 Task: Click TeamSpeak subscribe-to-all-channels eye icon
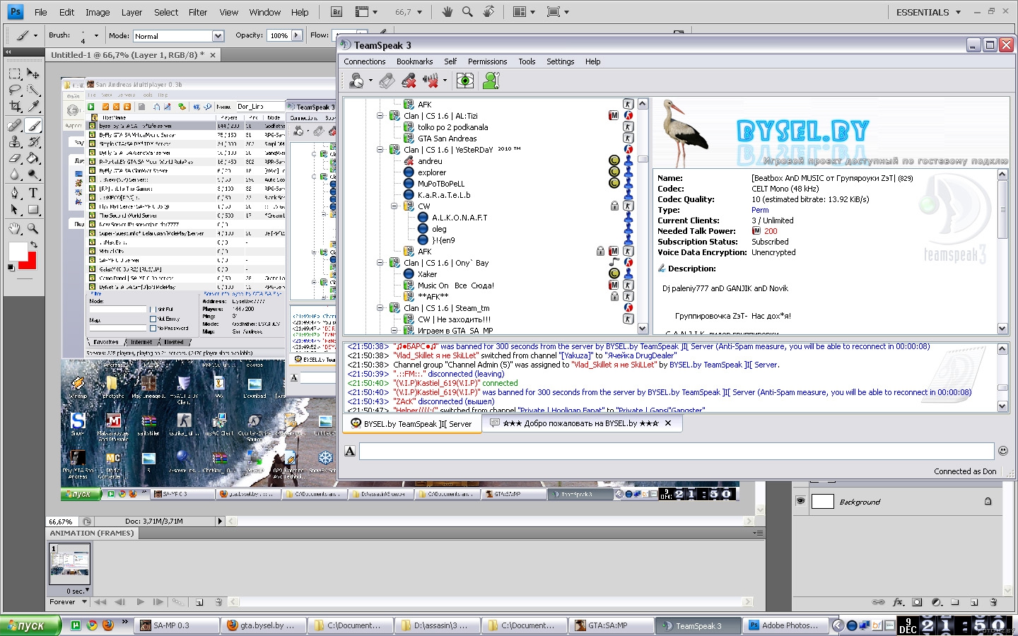coord(465,81)
